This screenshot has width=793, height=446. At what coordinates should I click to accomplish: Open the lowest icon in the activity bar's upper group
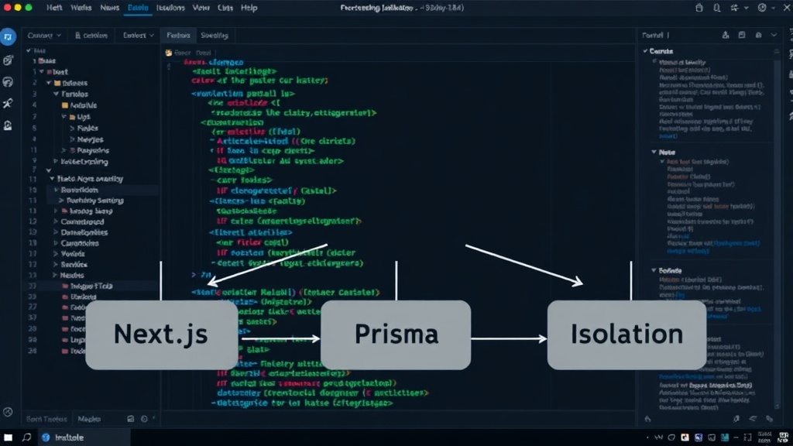[x=8, y=125]
